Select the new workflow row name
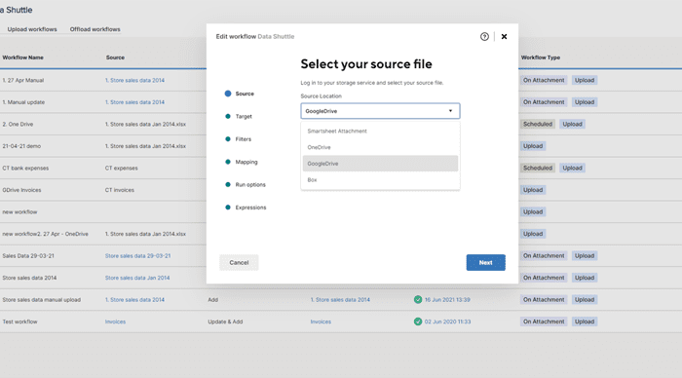682x378 pixels. [20, 212]
